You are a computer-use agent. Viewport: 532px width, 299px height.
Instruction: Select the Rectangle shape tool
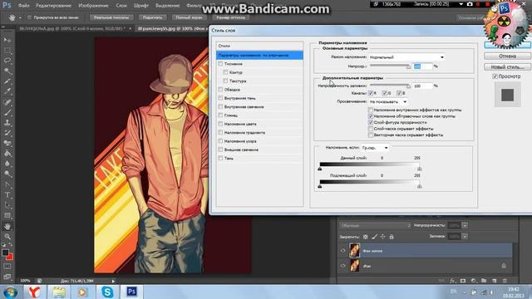pyautogui.click(x=7, y=216)
